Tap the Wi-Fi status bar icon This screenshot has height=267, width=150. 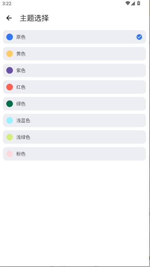click(x=128, y=3)
